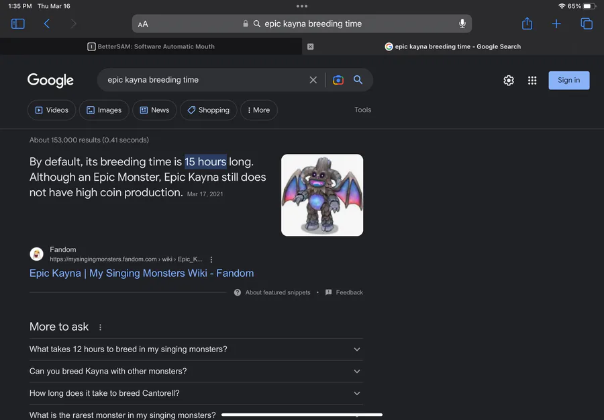Tap the forward navigation arrow
Screen dimensions: 604x420
74,24
